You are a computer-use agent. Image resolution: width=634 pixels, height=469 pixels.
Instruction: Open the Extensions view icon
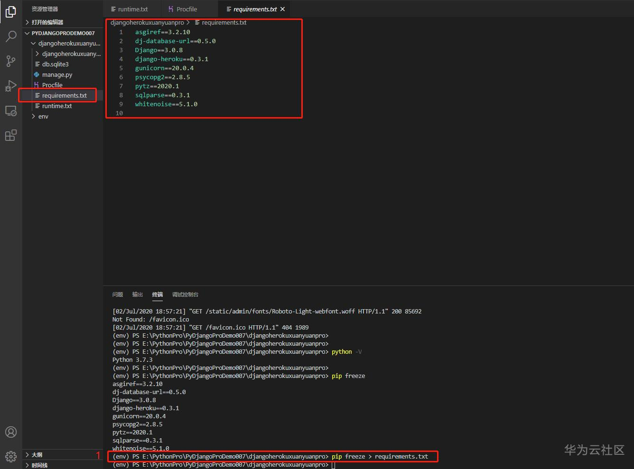click(x=11, y=136)
